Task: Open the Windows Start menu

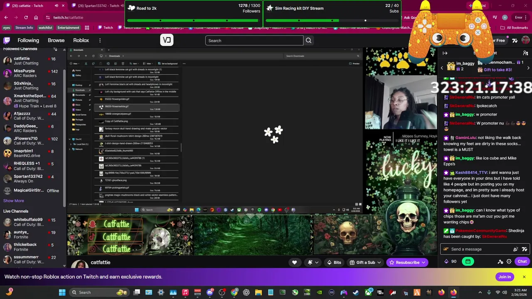Action: click(x=62, y=292)
